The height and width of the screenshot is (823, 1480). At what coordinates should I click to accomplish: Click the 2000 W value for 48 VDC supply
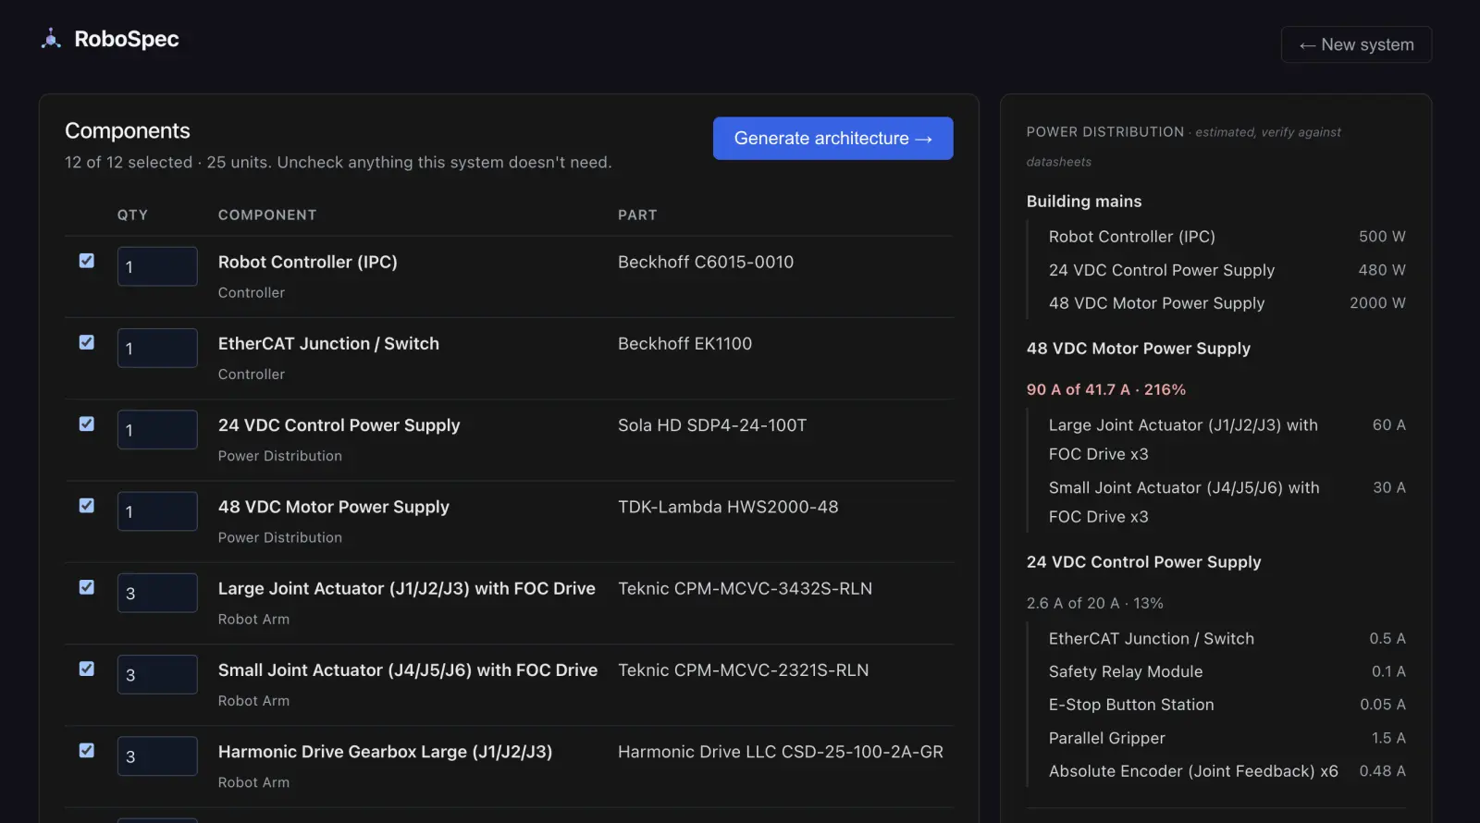click(x=1377, y=303)
